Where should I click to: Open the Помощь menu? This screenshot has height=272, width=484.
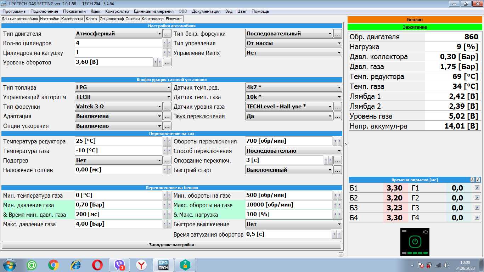click(x=260, y=11)
